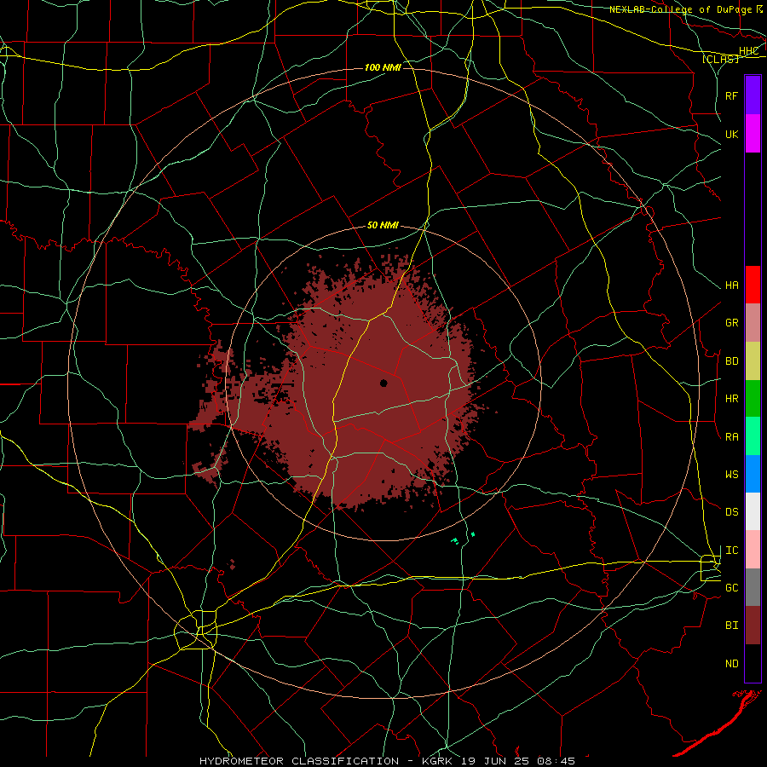Click the 08:45 timestamp
This screenshot has height=767, width=767.
click(555, 761)
